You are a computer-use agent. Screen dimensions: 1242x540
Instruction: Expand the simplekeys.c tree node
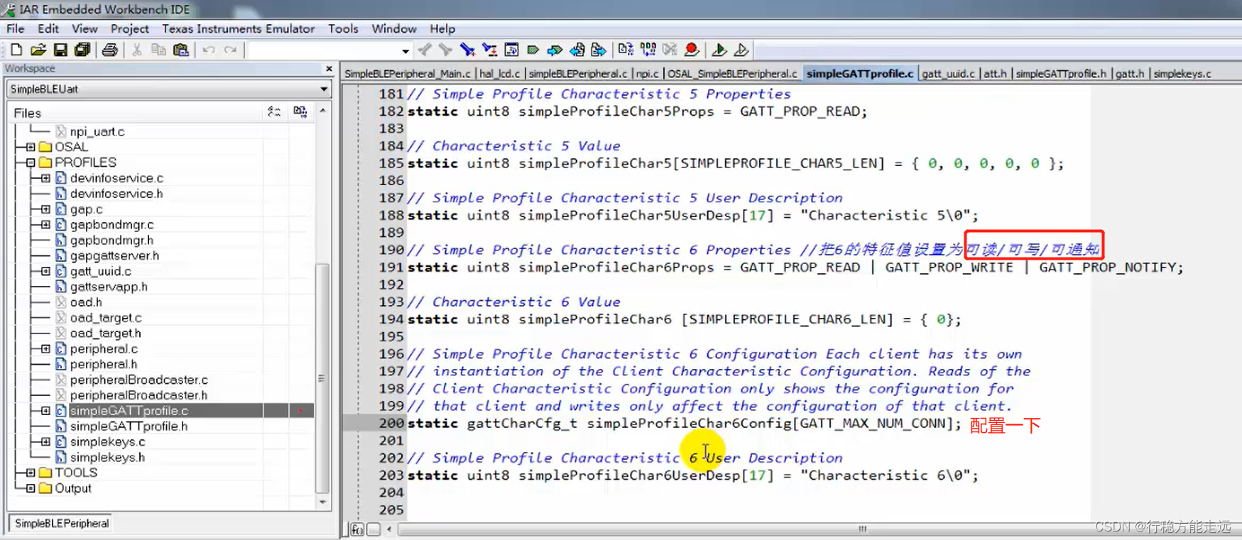45,442
